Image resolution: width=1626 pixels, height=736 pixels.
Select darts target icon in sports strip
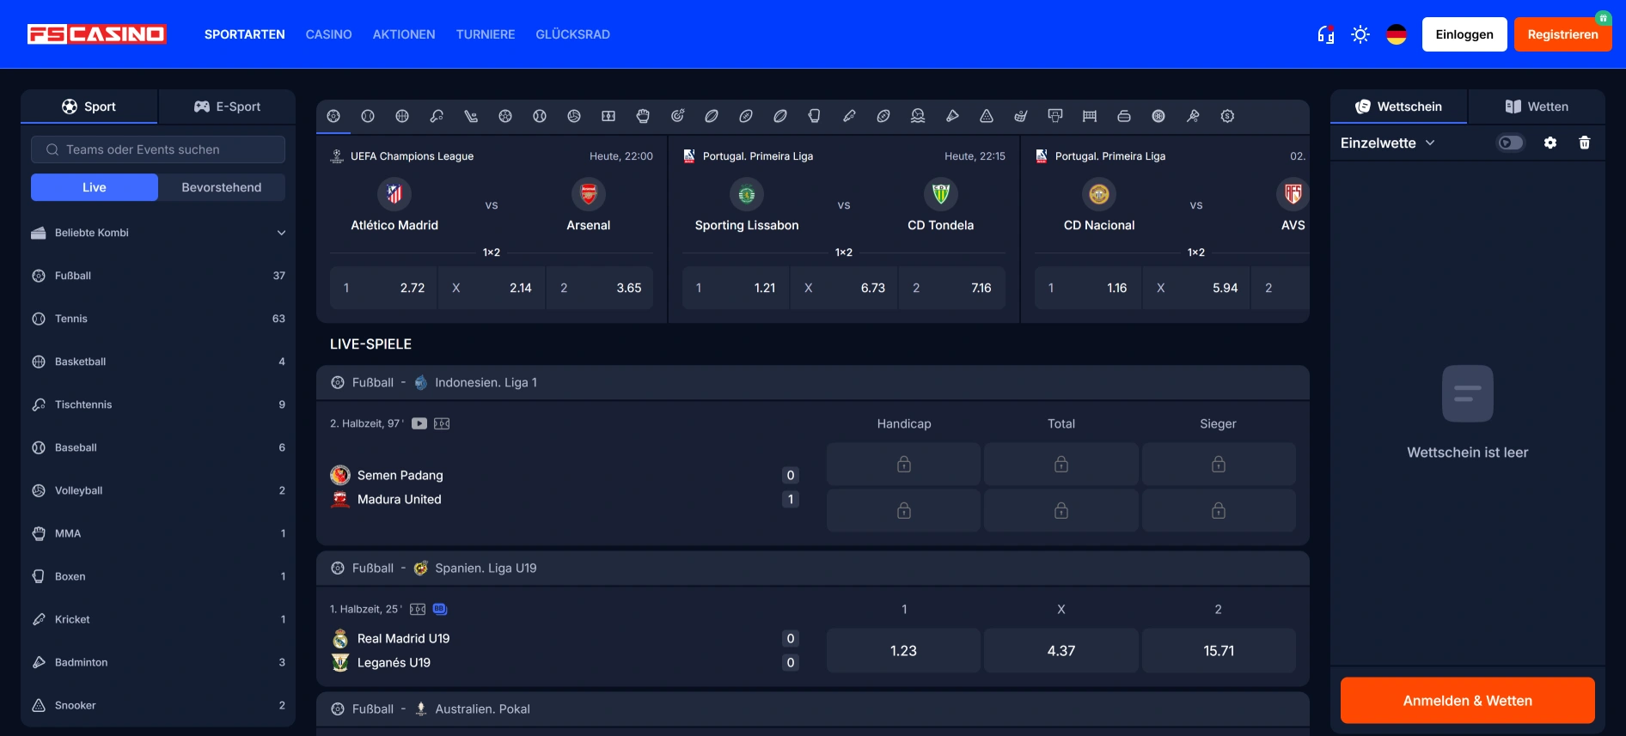tap(677, 116)
